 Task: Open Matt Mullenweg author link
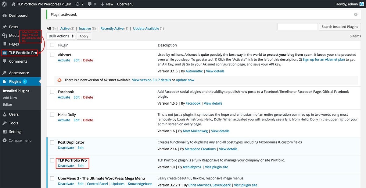195,131
